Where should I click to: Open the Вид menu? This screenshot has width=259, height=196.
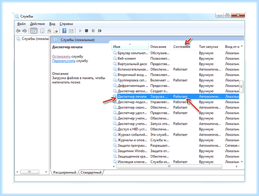[x=52, y=24]
